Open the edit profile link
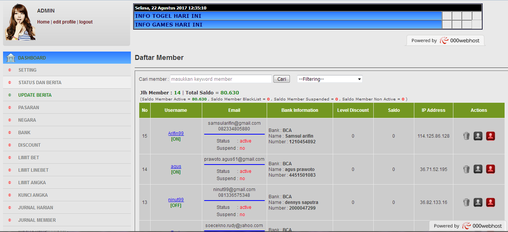 pyautogui.click(x=64, y=22)
